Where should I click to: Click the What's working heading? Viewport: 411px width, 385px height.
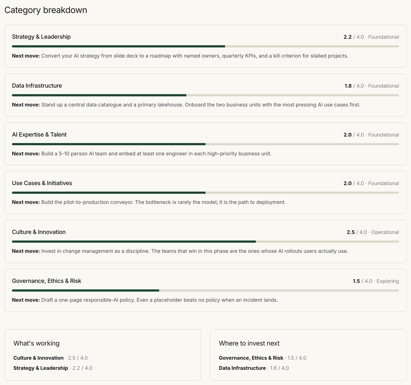point(36,343)
